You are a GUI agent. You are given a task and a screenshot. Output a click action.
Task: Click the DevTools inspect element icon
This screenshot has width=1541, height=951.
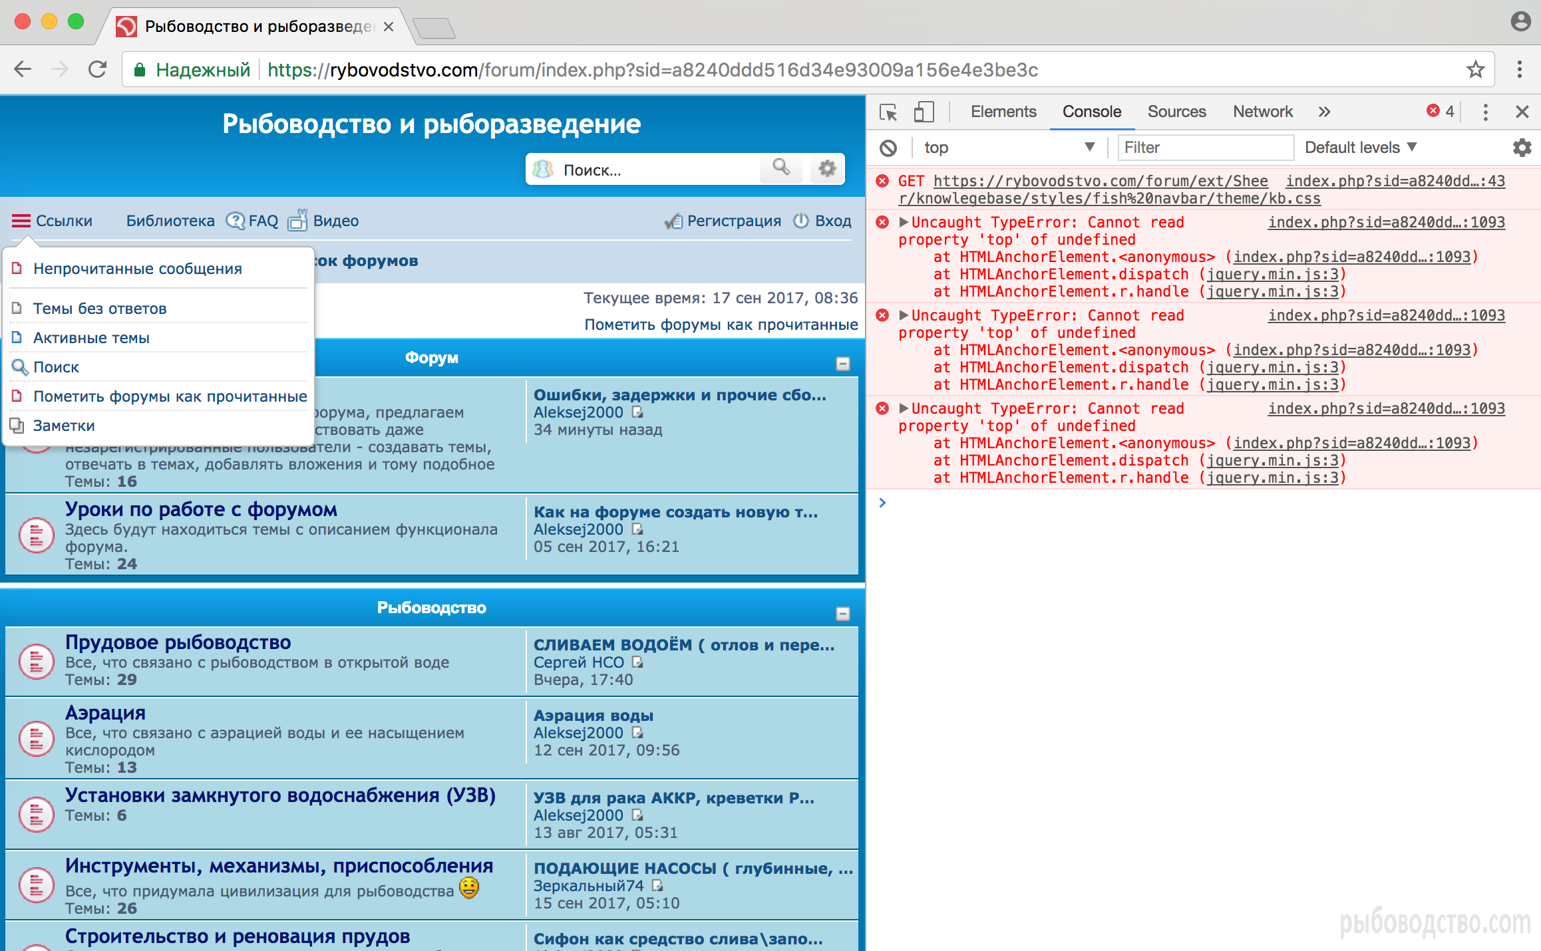[x=888, y=112]
